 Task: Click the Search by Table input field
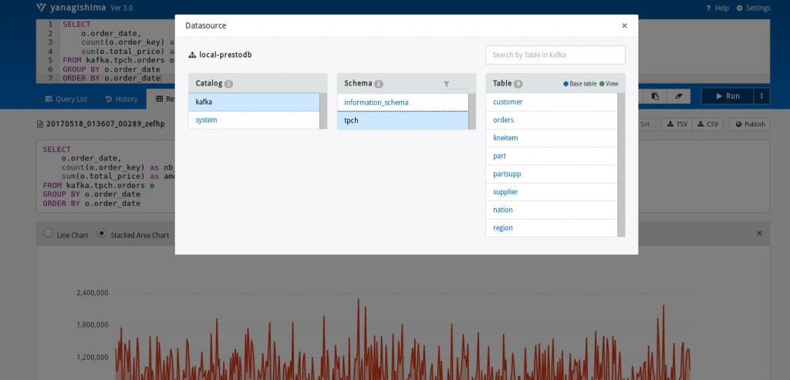pyautogui.click(x=555, y=55)
